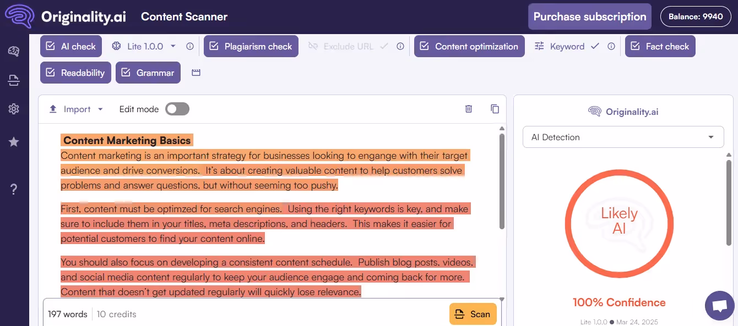Expand the Import dropdown arrow
The height and width of the screenshot is (326, 738).
point(100,109)
